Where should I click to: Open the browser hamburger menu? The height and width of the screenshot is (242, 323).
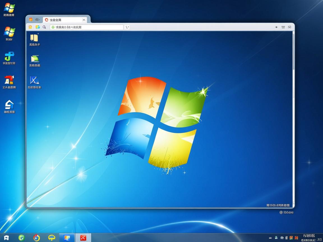coord(283,27)
